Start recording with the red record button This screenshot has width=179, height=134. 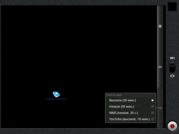(172, 126)
